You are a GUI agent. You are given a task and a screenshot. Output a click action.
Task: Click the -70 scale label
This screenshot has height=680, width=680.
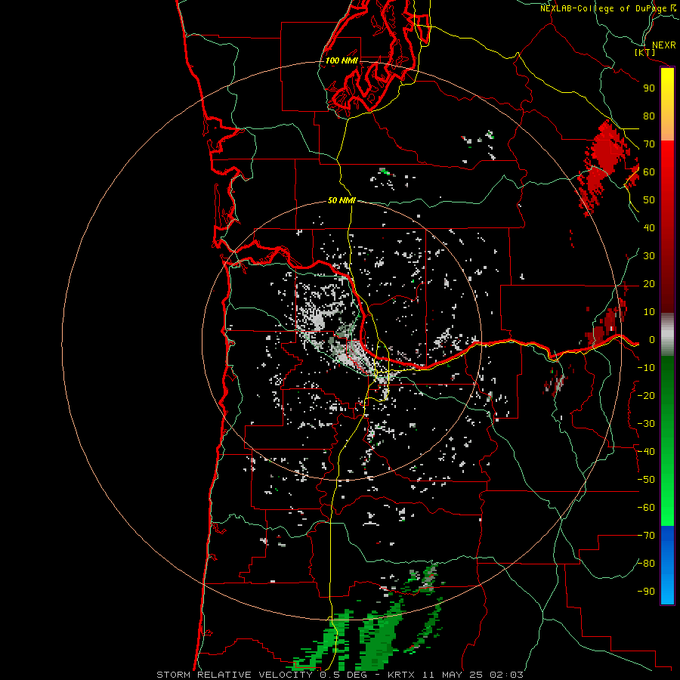click(646, 535)
